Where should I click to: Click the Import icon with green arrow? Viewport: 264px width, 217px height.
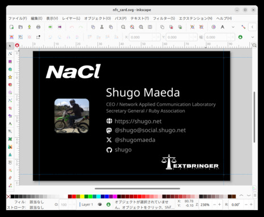coord(50,27)
